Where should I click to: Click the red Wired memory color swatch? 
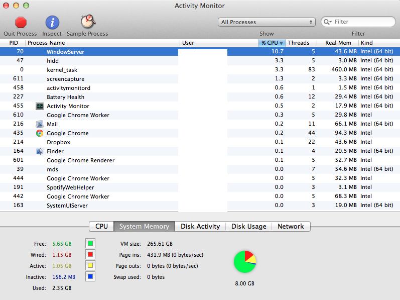click(90, 254)
